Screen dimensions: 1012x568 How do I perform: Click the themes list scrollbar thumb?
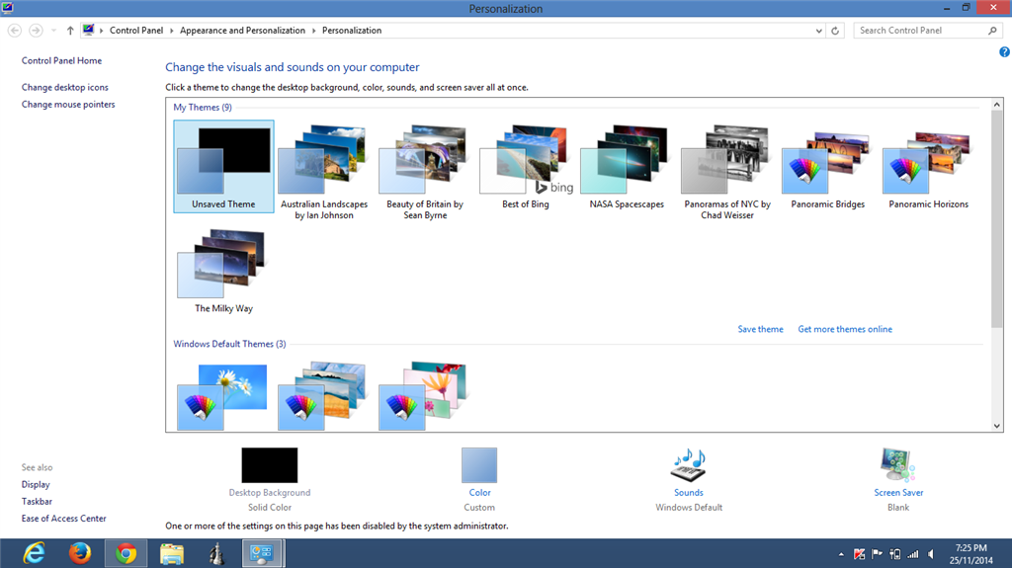tap(997, 219)
